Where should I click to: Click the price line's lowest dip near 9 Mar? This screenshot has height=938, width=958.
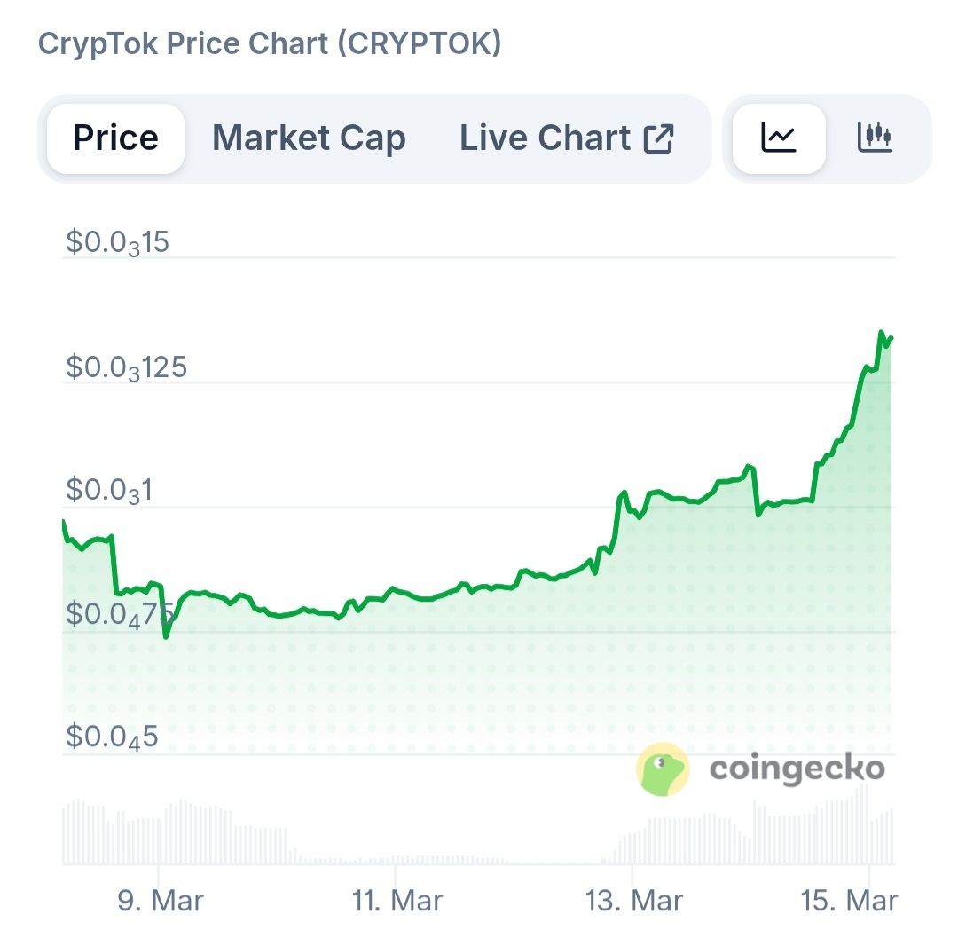tap(166, 636)
